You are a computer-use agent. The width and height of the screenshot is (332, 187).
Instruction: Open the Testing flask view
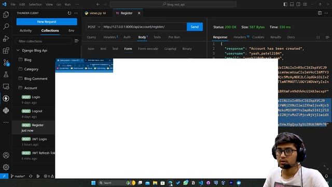pyautogui.click(x=6, y=74)
